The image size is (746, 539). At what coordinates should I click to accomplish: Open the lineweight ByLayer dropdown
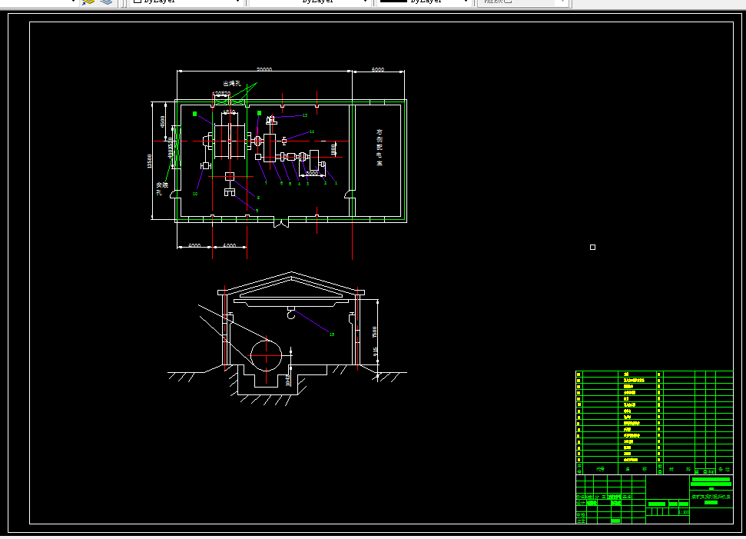click(423, 2)
